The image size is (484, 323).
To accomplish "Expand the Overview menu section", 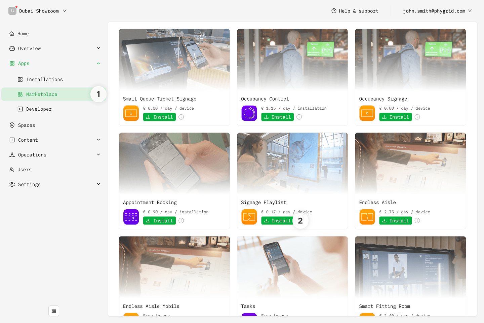I will pos(98,48).
